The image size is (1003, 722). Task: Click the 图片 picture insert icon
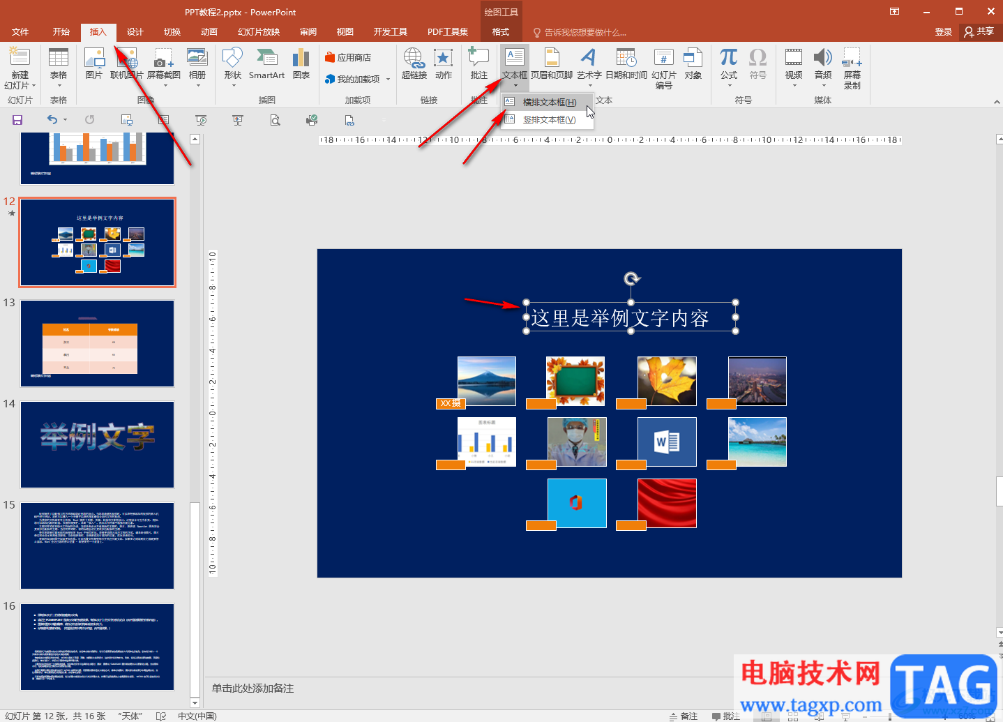(94, 64)
